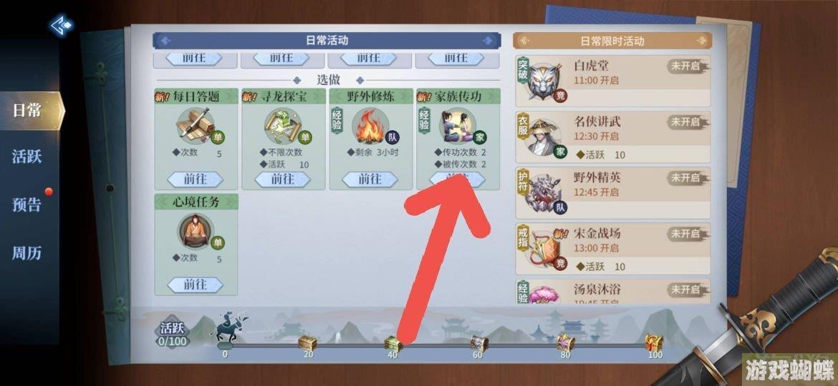Claim the 20 activity treasure chest
The height and width of the screenshot is (386, 838).
307,343
